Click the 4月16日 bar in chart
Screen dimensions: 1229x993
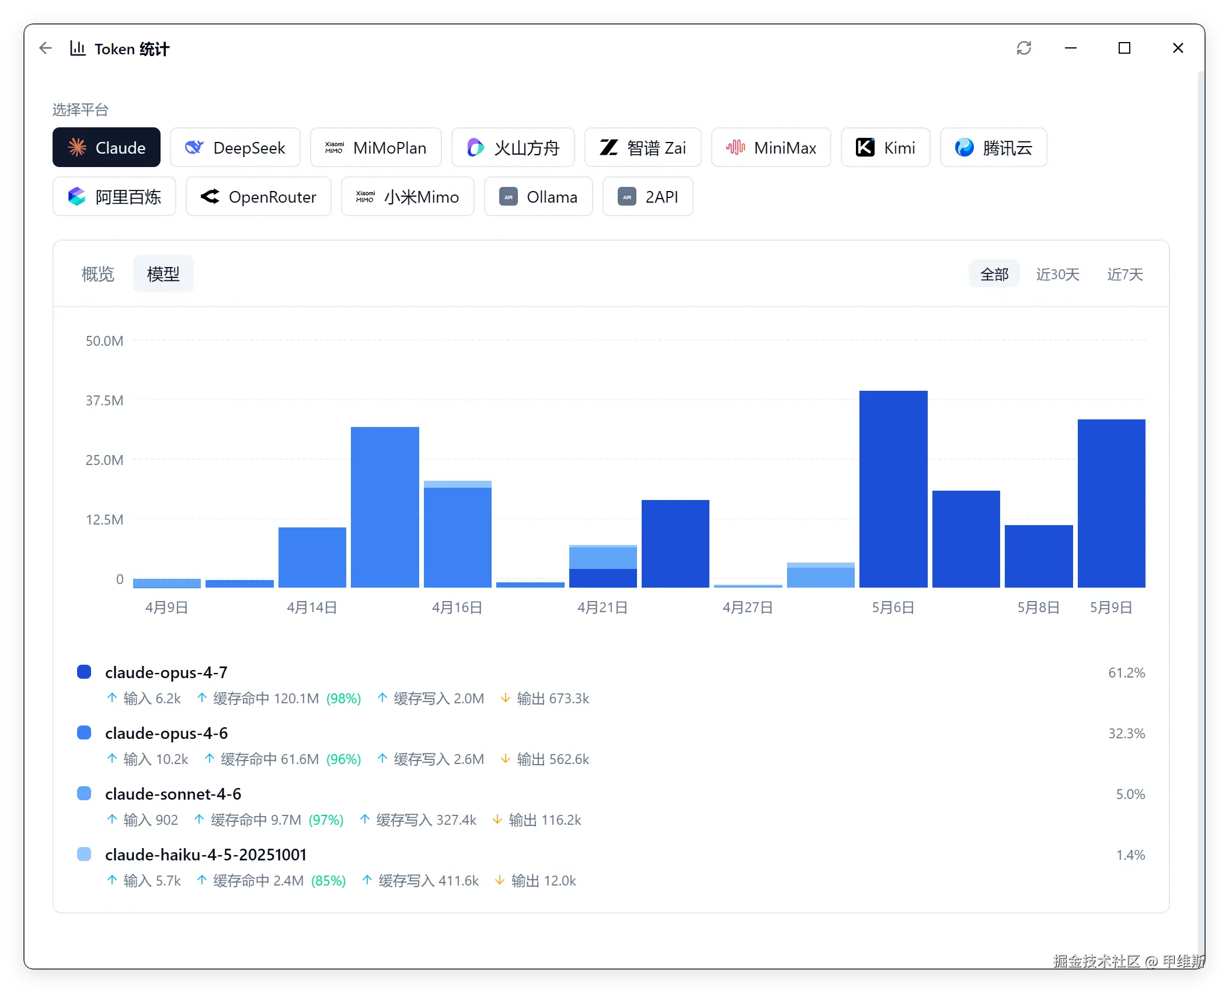tap(457, 534)
